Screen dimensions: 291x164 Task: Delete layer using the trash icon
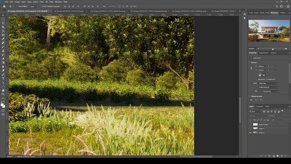(x=286, y=156)
